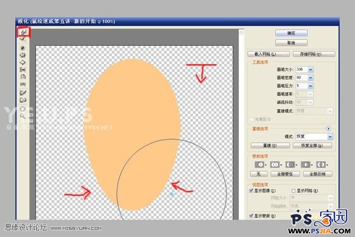Viewport: 355px width, 237px height.
Task: Select the Twirl Clockwise tool
Action: click(x=22, y=48)
